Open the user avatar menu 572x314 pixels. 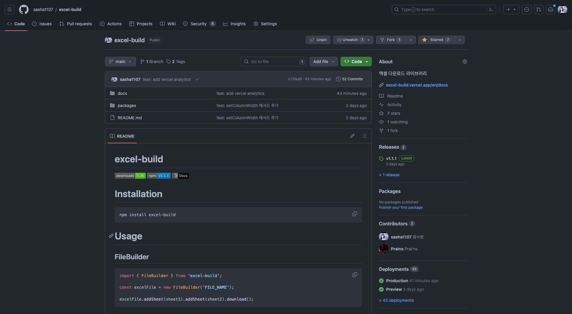coord(562,10)
